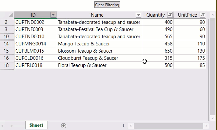
Task: Select the Cloudburst Teacup & Saucer cell
Action: pos(100,58)
